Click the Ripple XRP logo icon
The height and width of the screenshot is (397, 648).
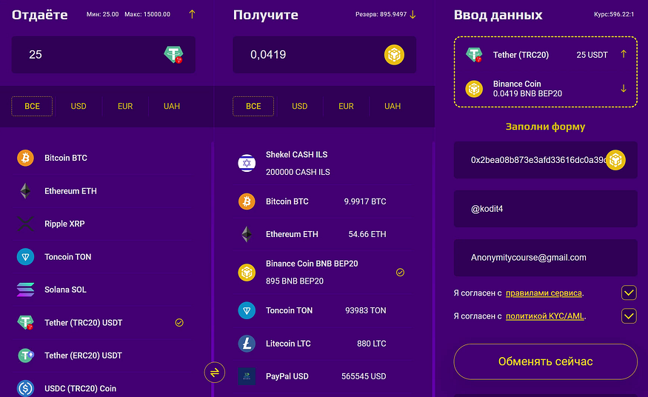[x=25, y=224]
